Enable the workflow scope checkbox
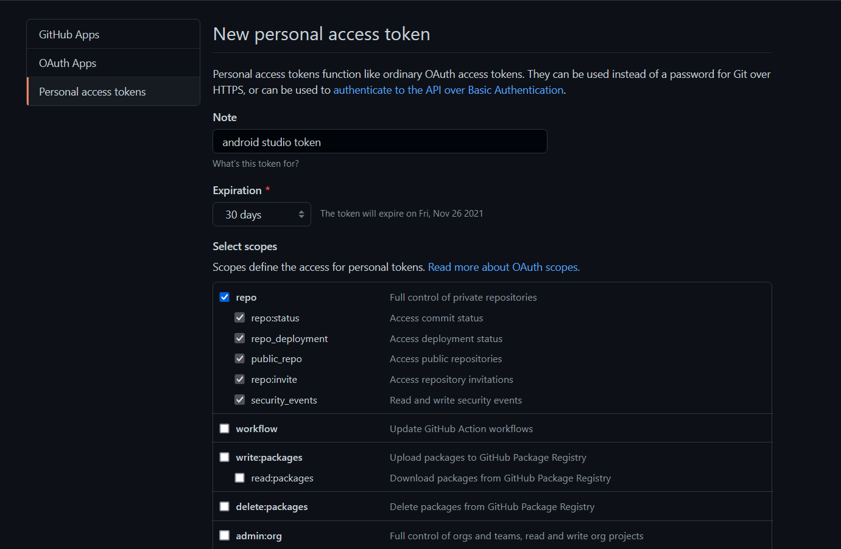The height and width of the screenshot is (549, 841). [x=225, y=428]
